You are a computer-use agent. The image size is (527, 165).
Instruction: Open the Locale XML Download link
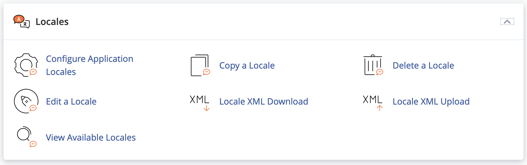(263, 102)
